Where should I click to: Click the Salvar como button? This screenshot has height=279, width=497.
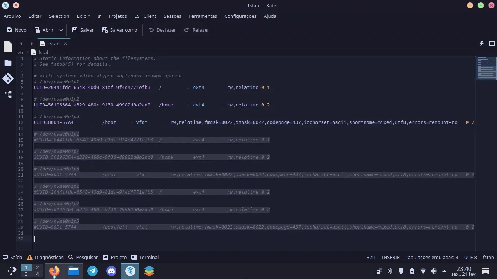[x=120, y=30]
